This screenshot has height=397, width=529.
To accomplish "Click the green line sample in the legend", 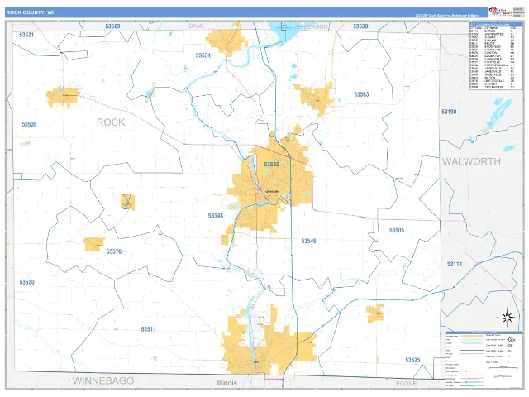I will (x=472, y=386).
